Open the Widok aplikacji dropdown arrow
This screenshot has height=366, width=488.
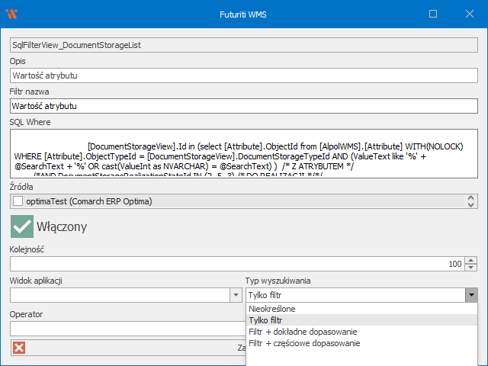click(x=235, y=295)
